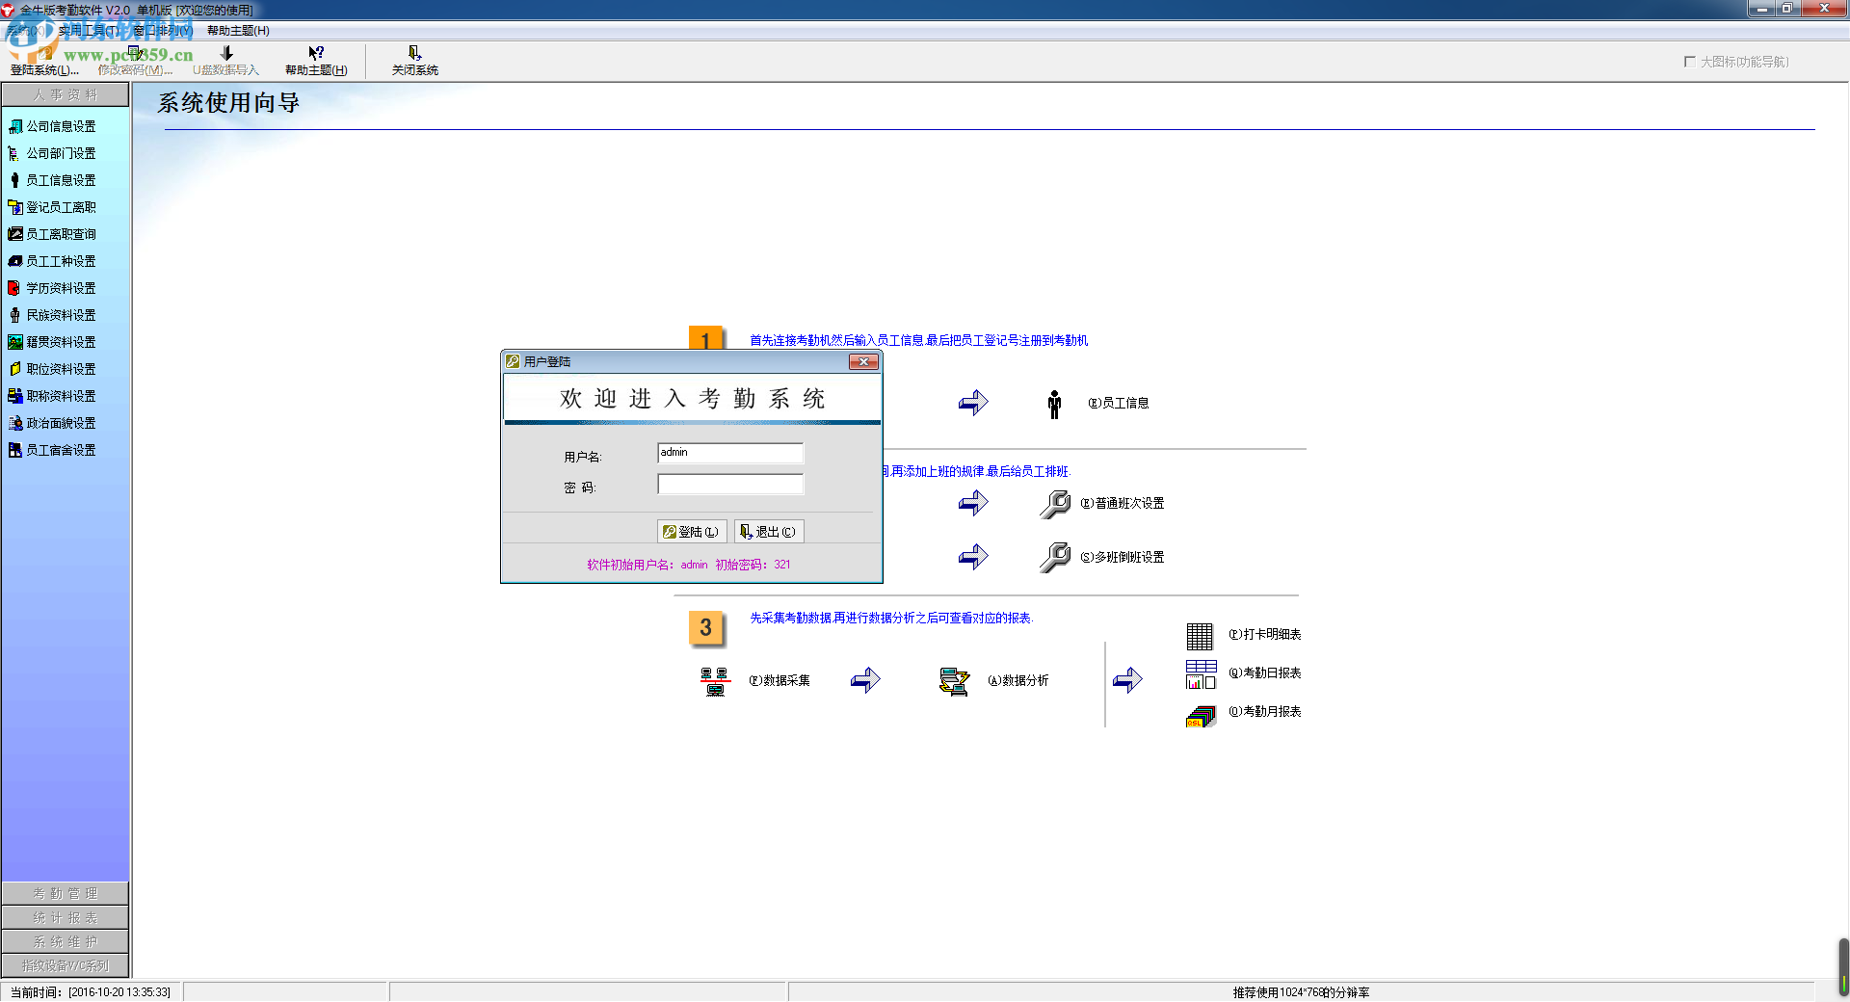1850x1002 pixels.
Task: Click the 系统使用向导 heading
Action: (228, 103)
